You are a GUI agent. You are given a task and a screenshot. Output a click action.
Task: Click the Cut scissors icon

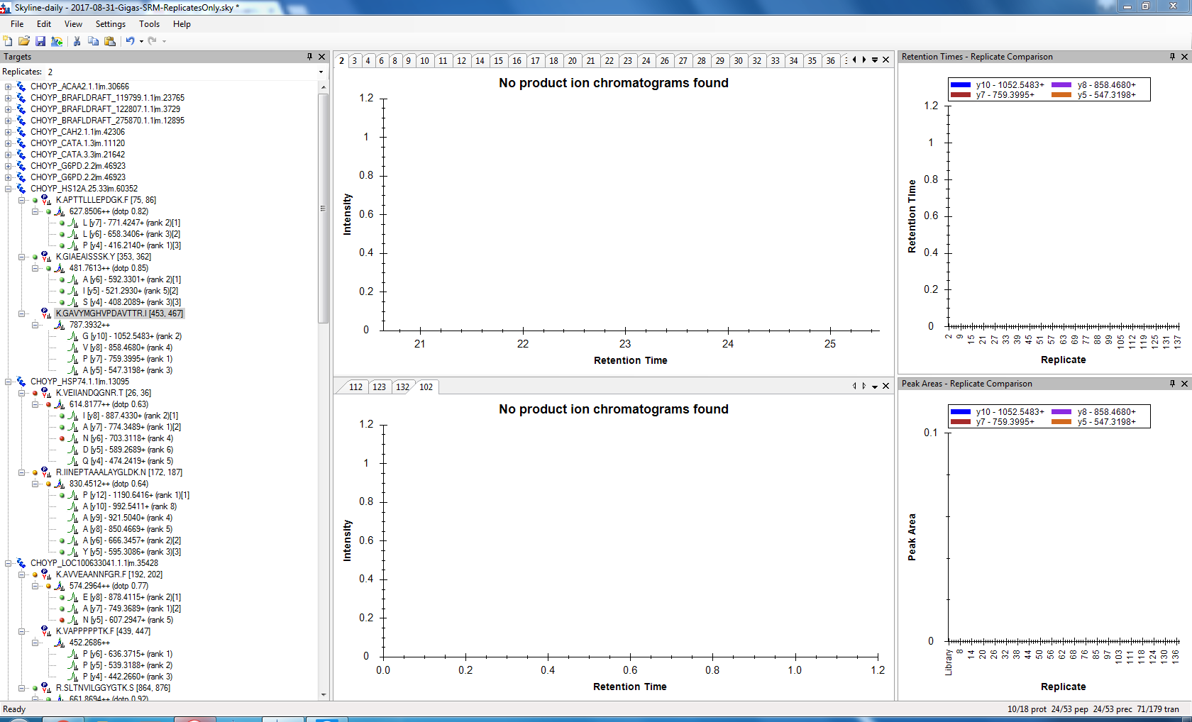pos(77,41)
